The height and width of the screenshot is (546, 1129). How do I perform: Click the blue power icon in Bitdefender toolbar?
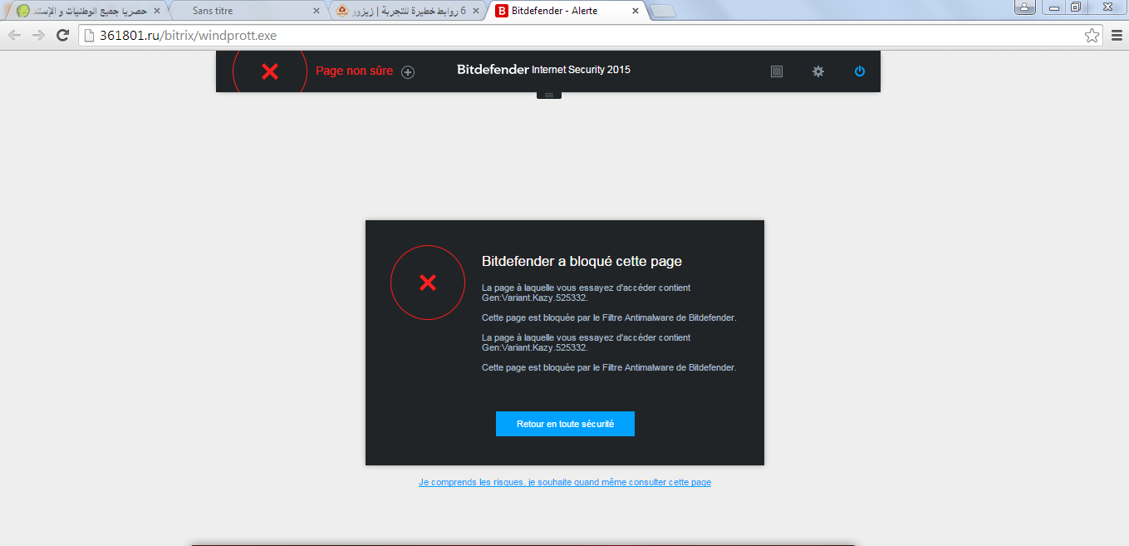pos(860,71)
